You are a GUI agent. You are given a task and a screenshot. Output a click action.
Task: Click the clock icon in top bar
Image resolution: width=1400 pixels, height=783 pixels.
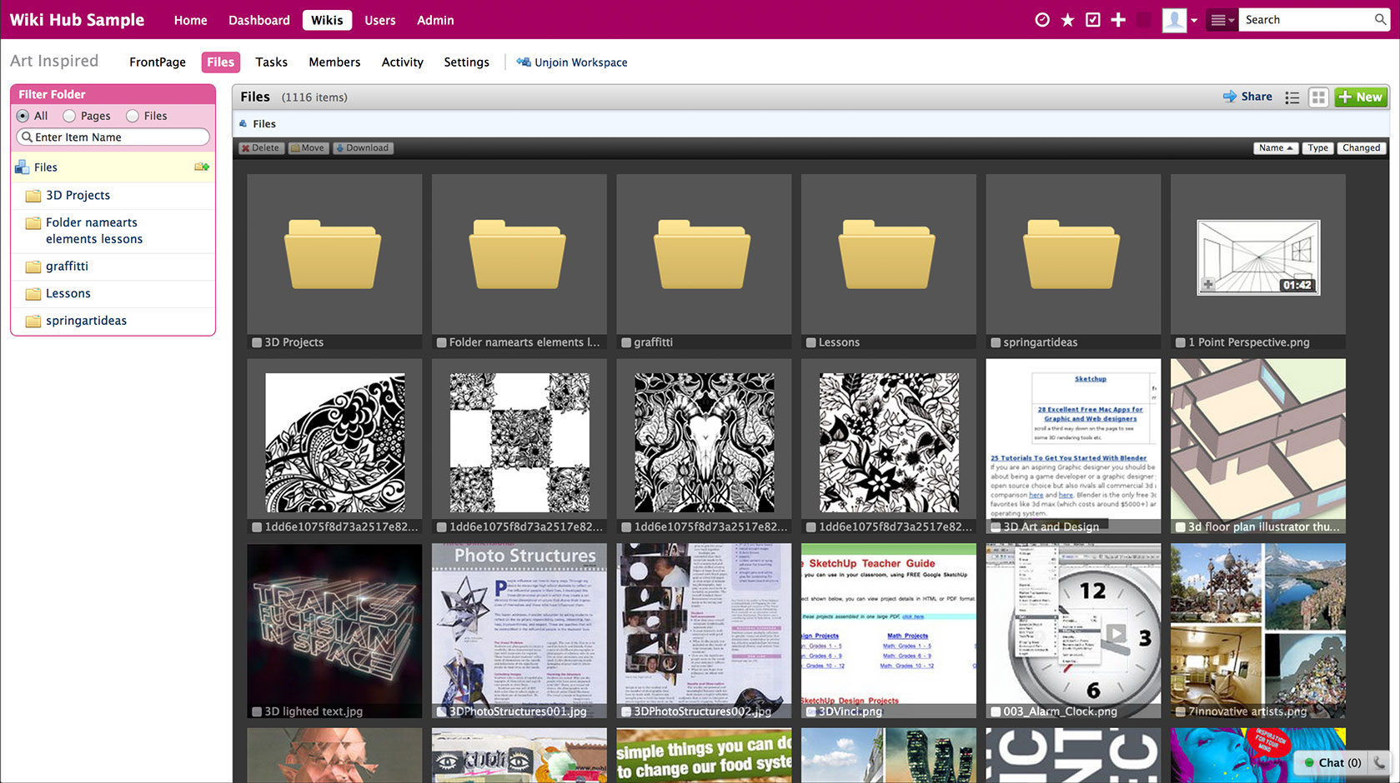(x=1041, y=20)
